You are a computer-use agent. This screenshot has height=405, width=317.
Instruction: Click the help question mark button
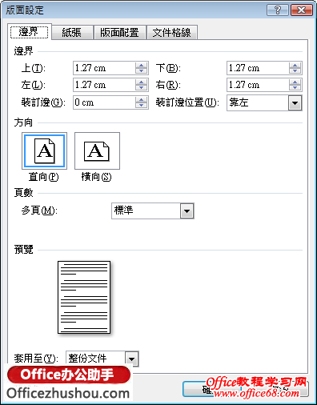278,10
